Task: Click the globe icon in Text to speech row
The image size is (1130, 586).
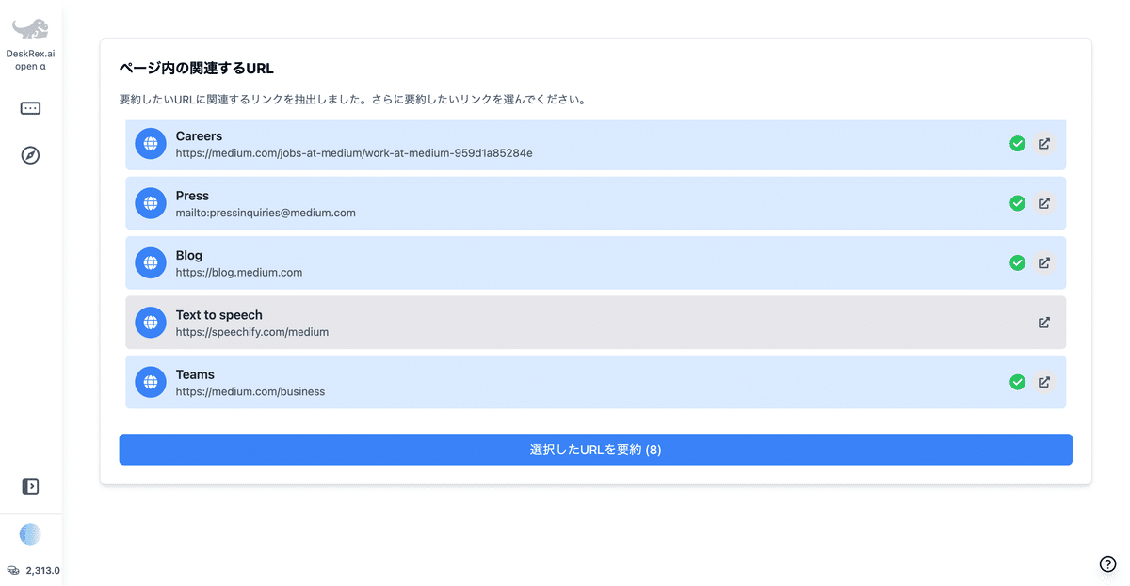Action: click(x=151, y=323)
